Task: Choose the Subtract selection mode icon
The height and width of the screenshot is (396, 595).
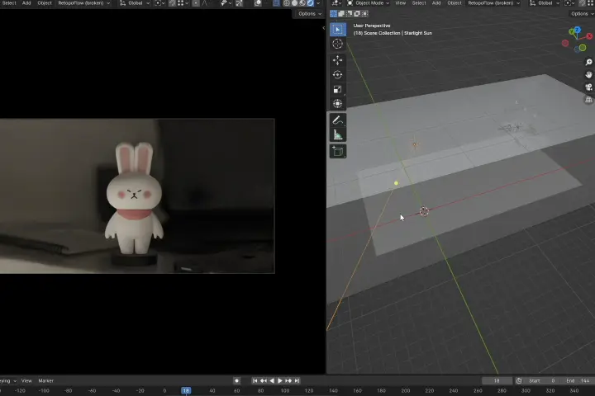Action: click(349, 14)
